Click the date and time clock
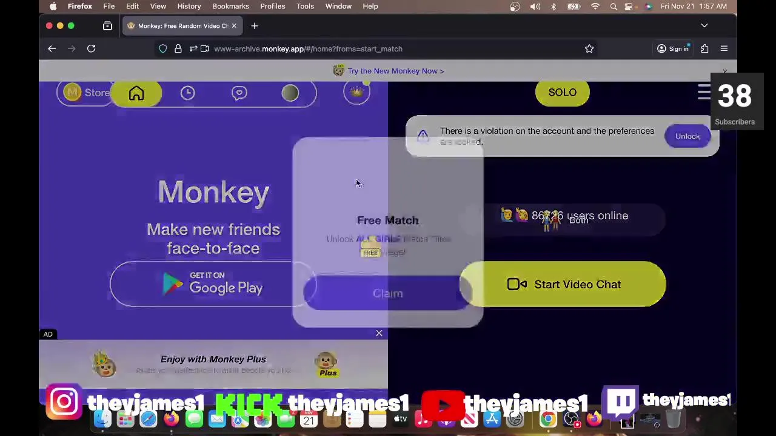 coord(694,6)
